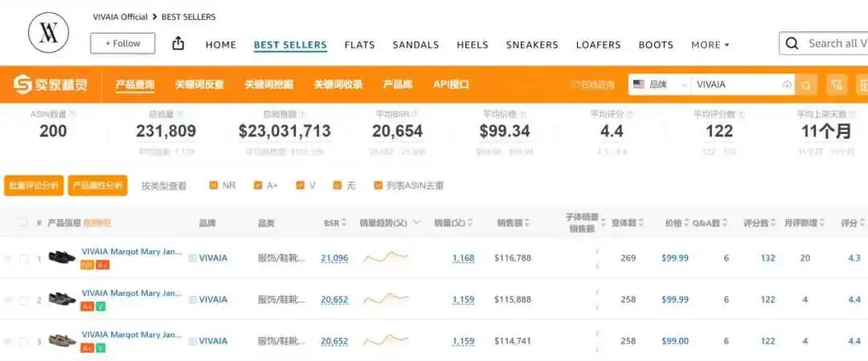Click the help icon next to 平均上架天数
868x361 pixels.
click(850, 114)
